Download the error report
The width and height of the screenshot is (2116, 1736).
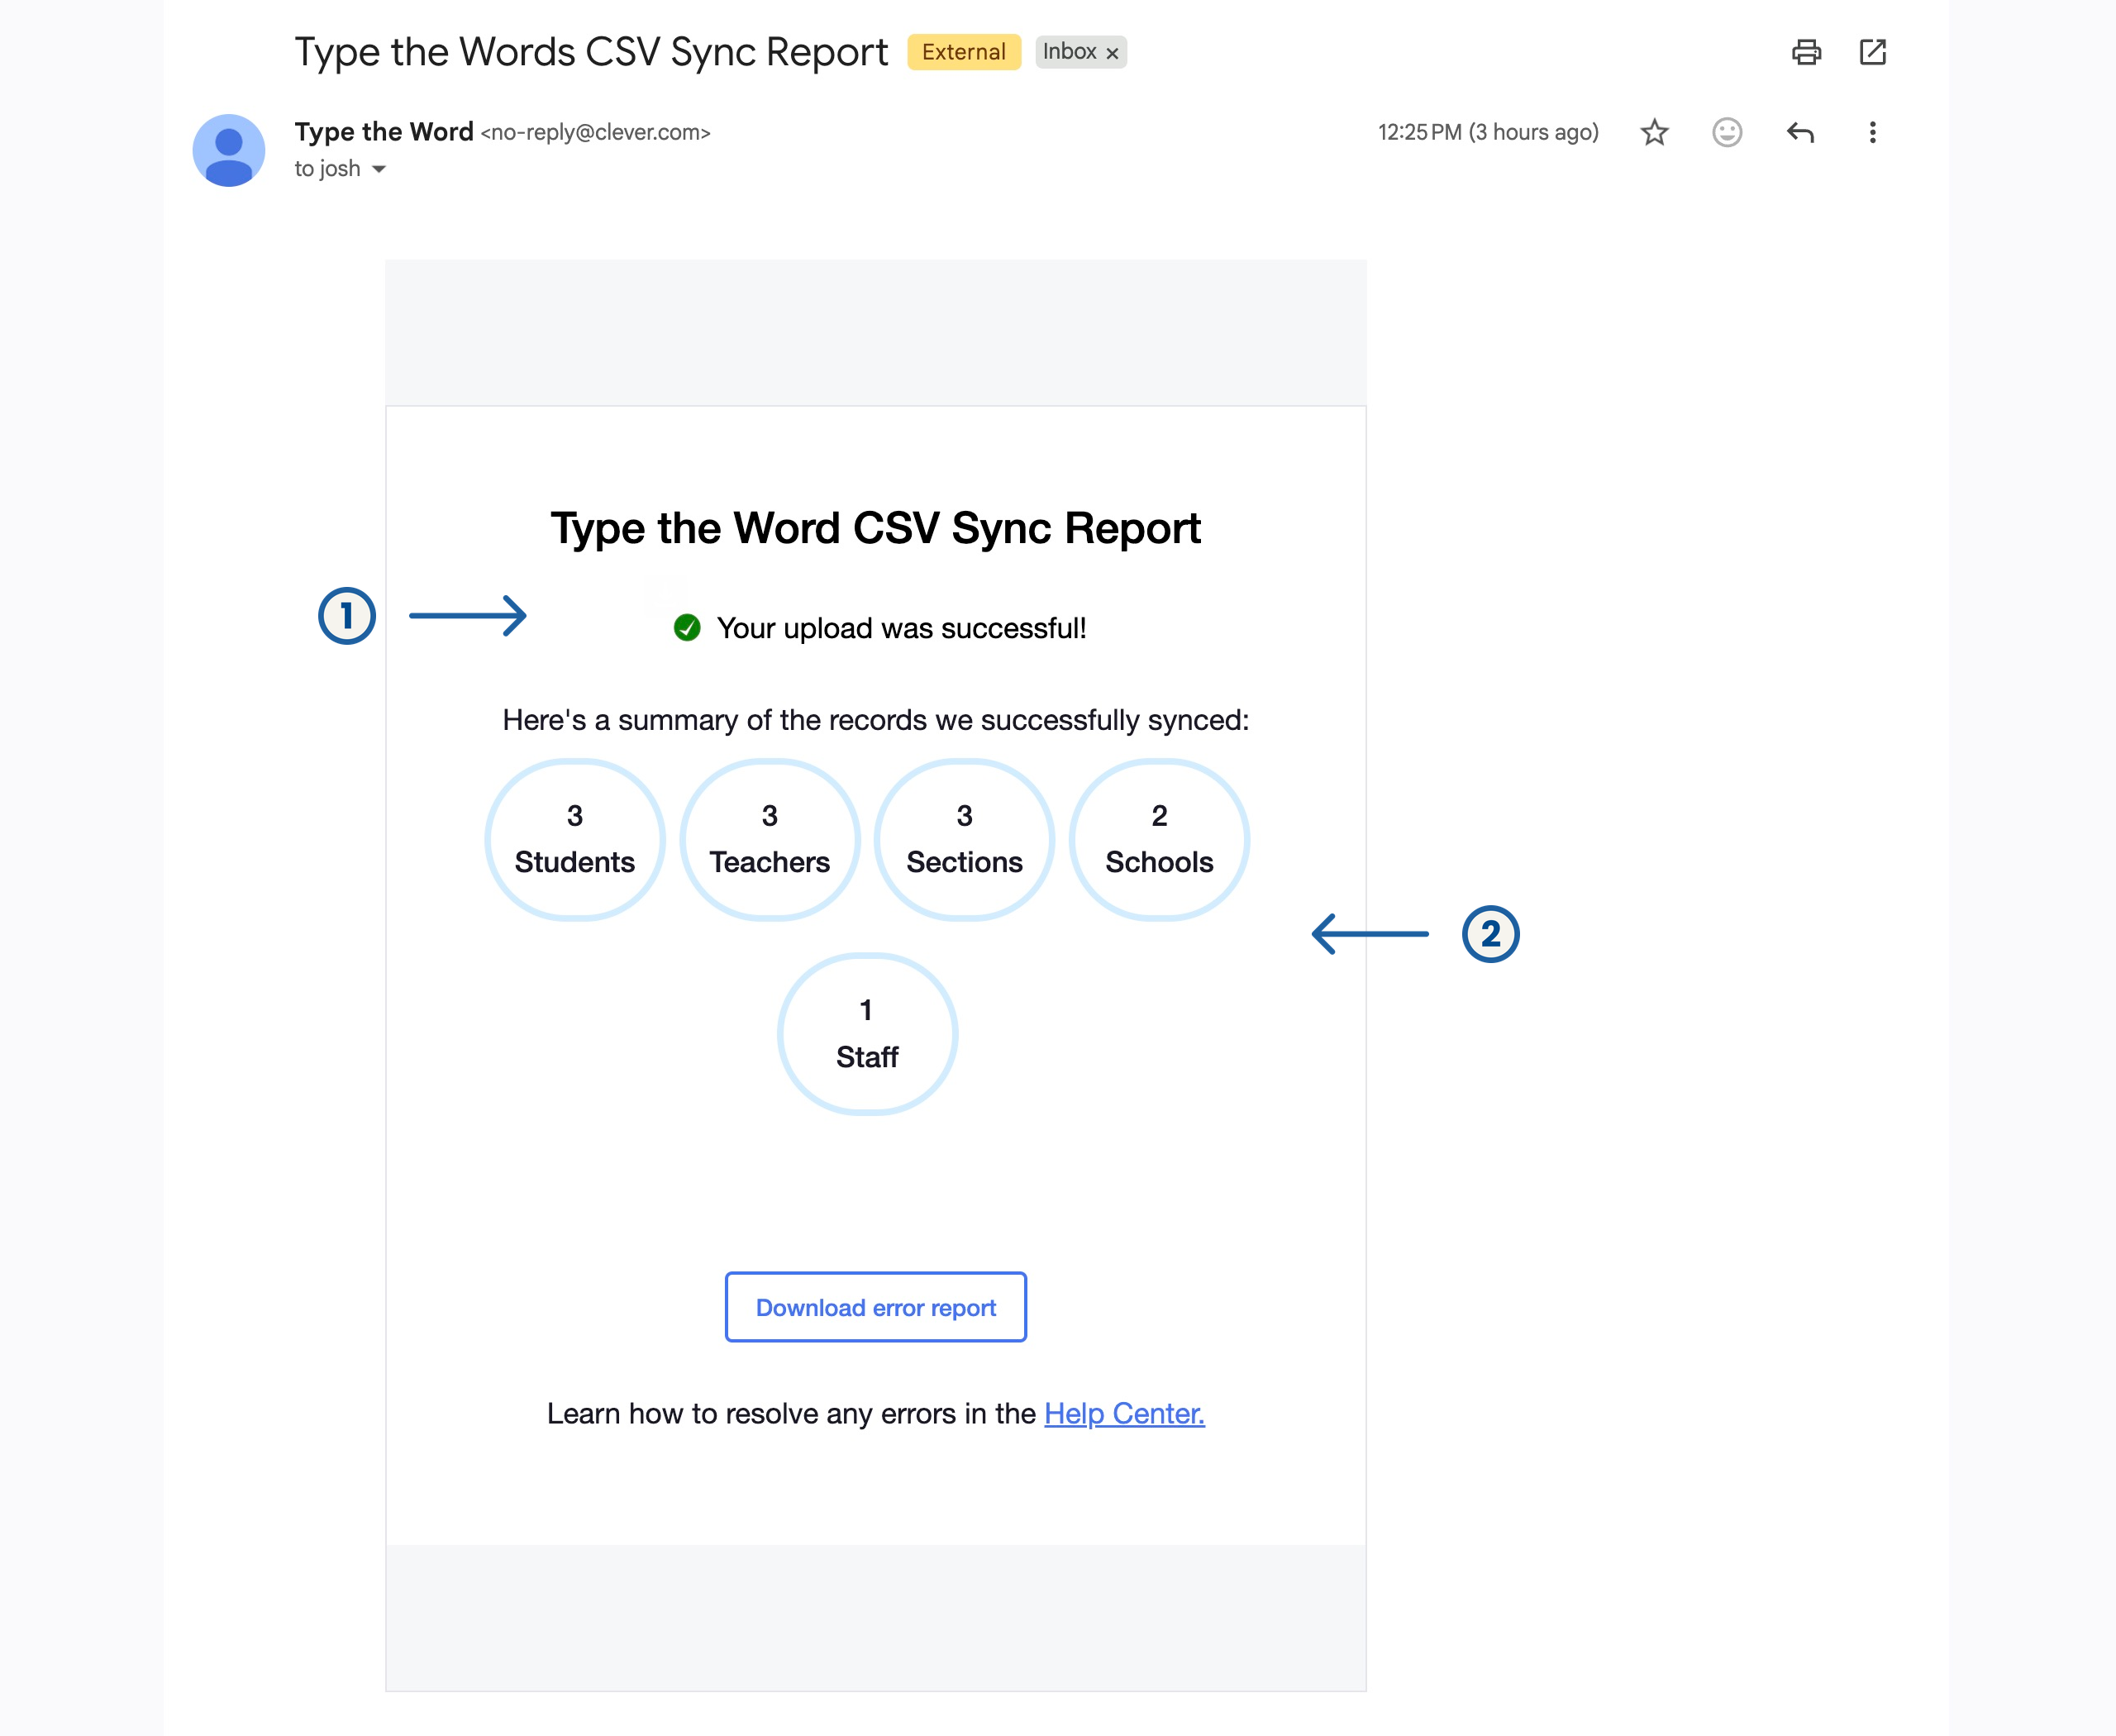tap(876, 1307)
